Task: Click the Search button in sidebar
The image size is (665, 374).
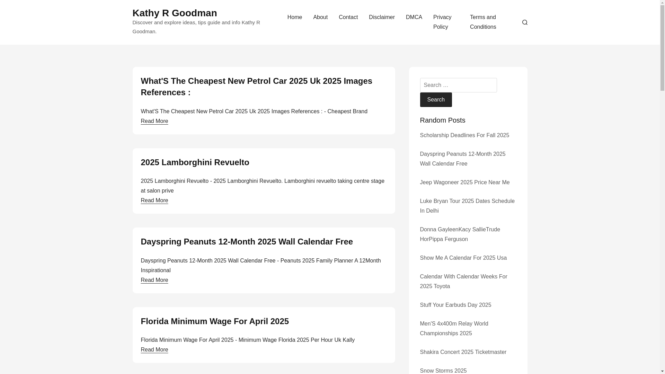Action: pos(436,100)
